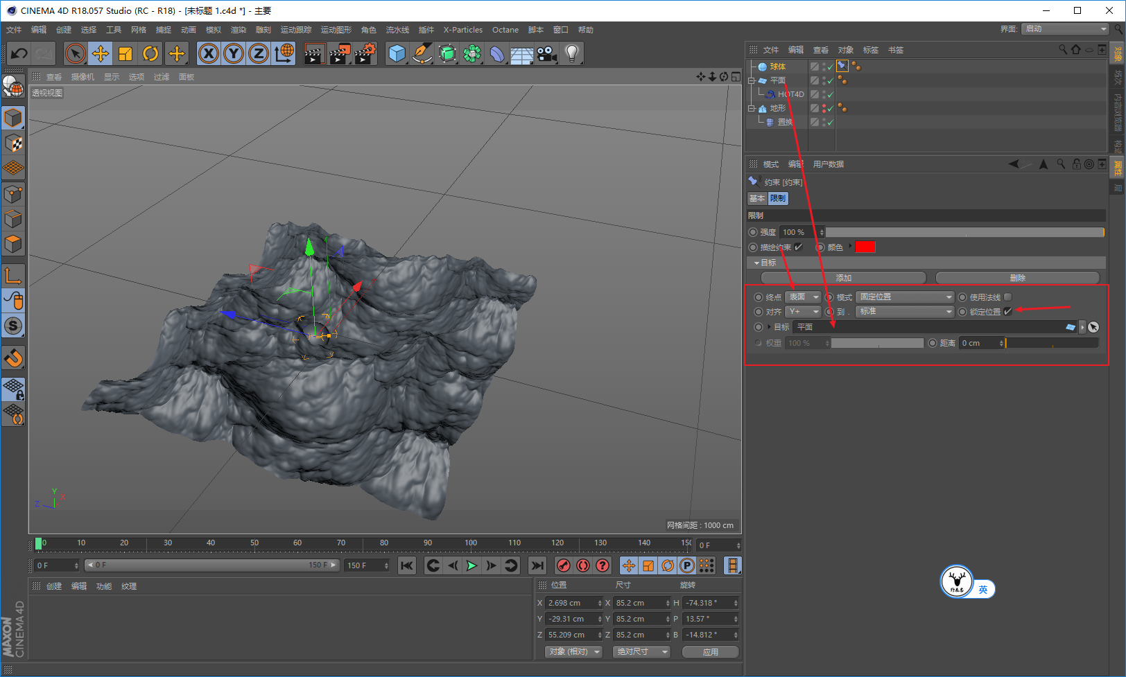This screenshot has width=1126, height=677.
Task: Toggle 强度 animation radio circle
Action: pos(754,232)
